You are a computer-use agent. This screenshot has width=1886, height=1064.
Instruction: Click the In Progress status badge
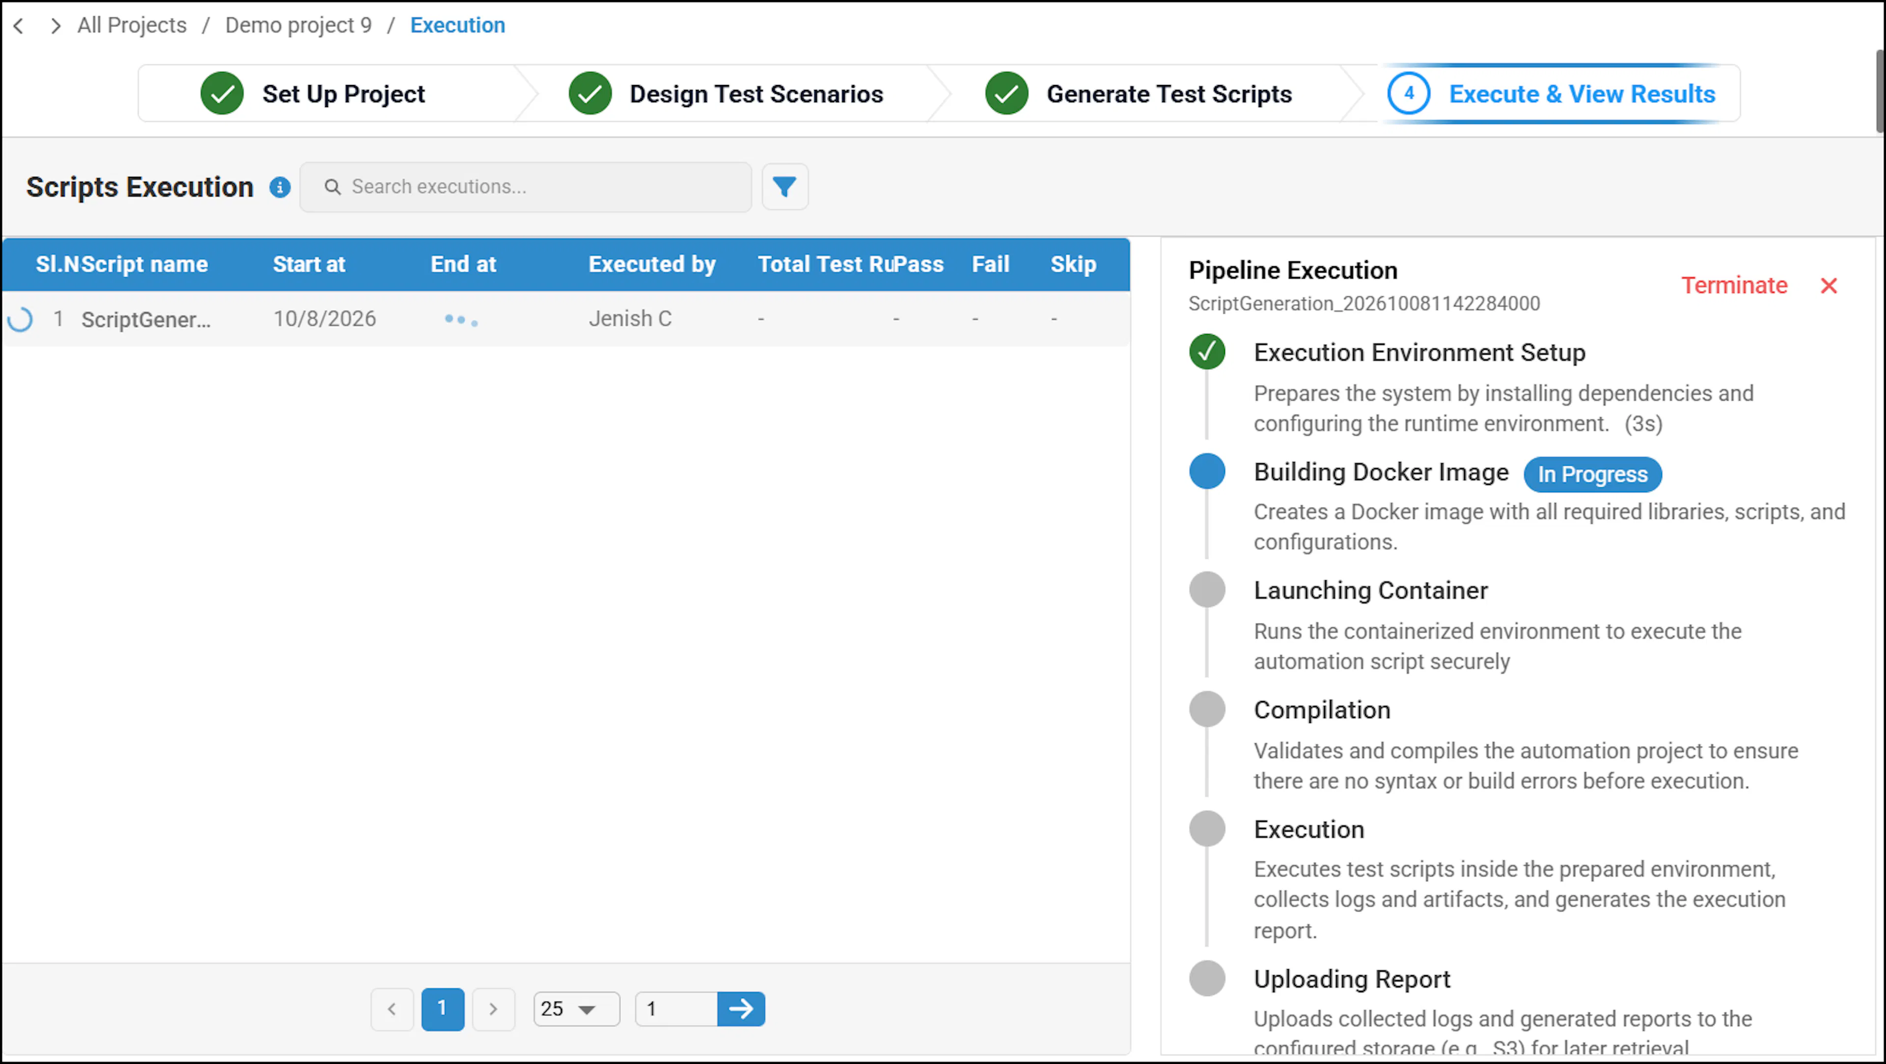pyautogui.click(x=1592, y=475)
